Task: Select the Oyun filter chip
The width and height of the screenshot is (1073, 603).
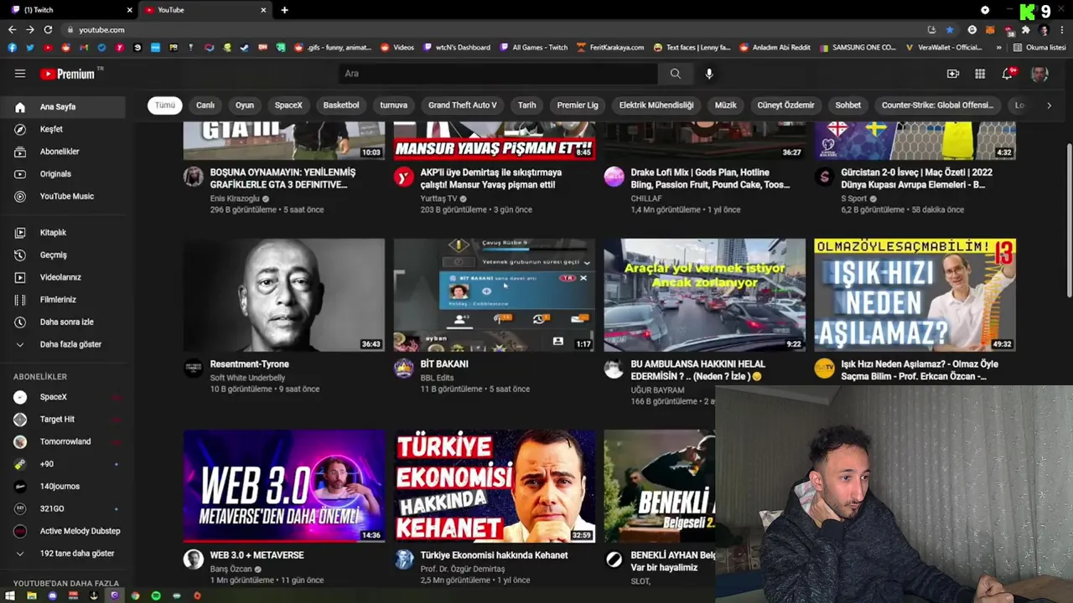Action: click(245, 106)
